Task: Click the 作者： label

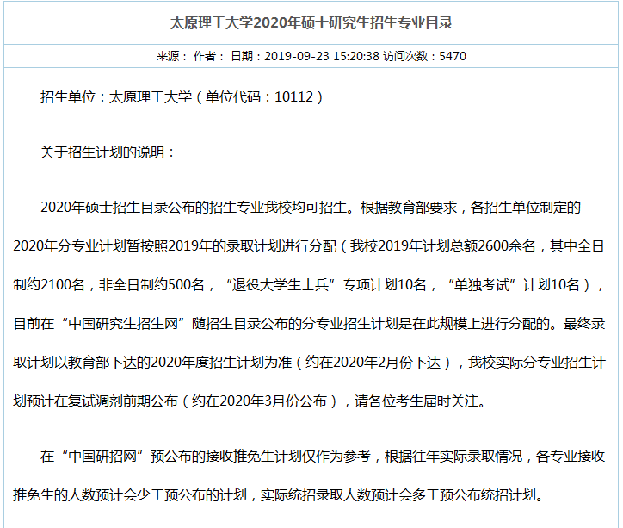Action: pos(209,56)
